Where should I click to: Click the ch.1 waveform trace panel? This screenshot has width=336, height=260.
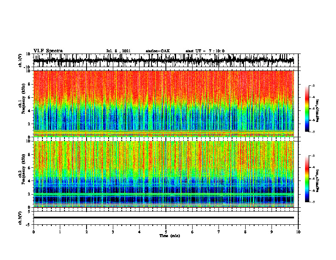pos(165,60)
